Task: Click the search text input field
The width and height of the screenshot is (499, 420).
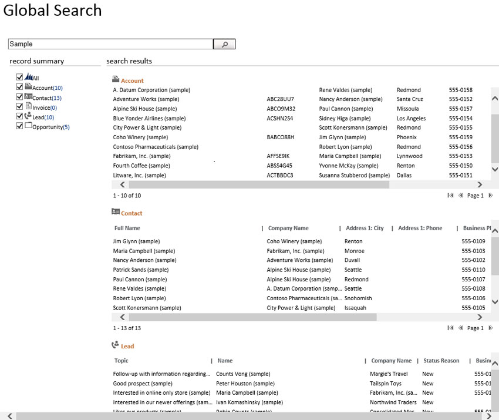Action: tap(110, 44)
